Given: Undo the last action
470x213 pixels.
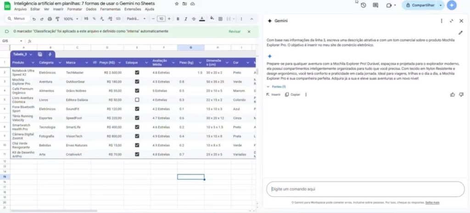Looking at the screenshot, I should point(34,19).
